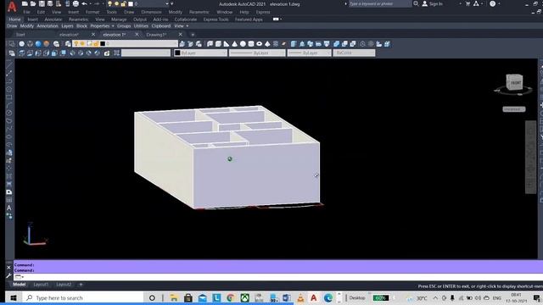This screenshot has height=305, width=543.
Task: Open the ByLayer color dropdown
Action: coord(200,53)
